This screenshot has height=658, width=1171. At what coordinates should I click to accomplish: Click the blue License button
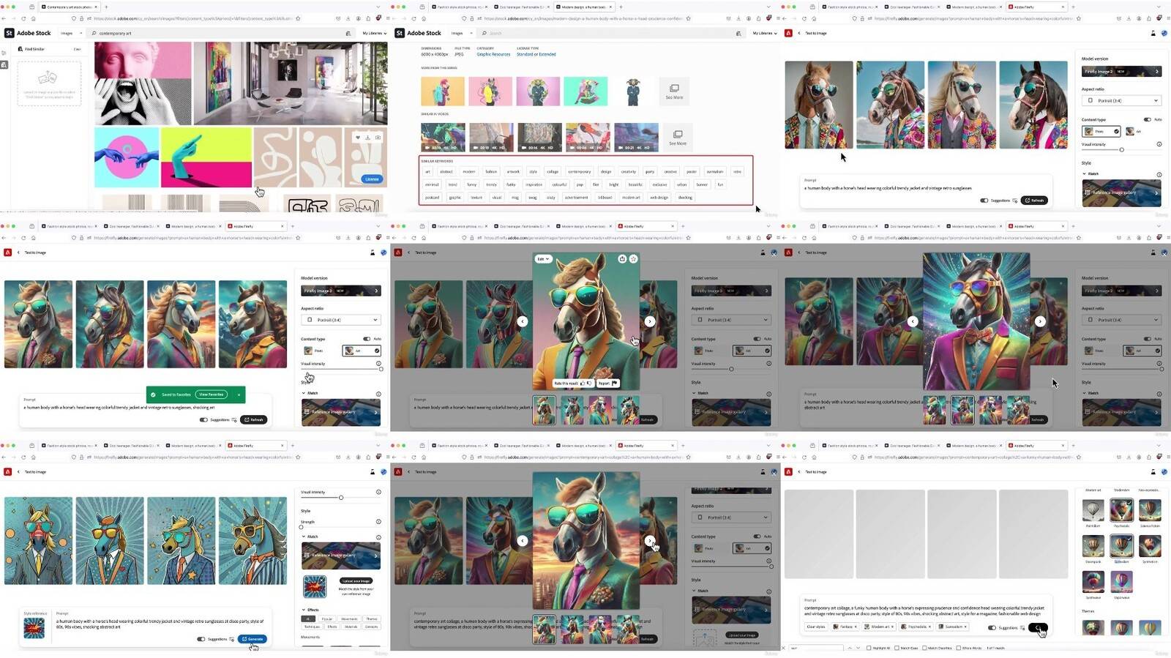point(372,179)
